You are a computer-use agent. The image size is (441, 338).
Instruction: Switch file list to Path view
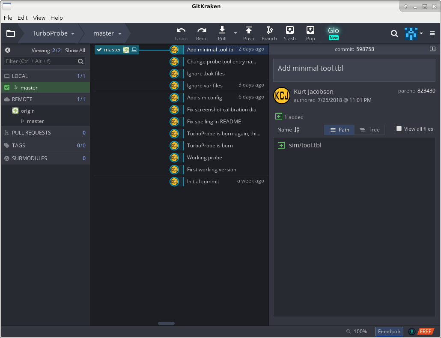pyautogui.click(x=339, y=130)
